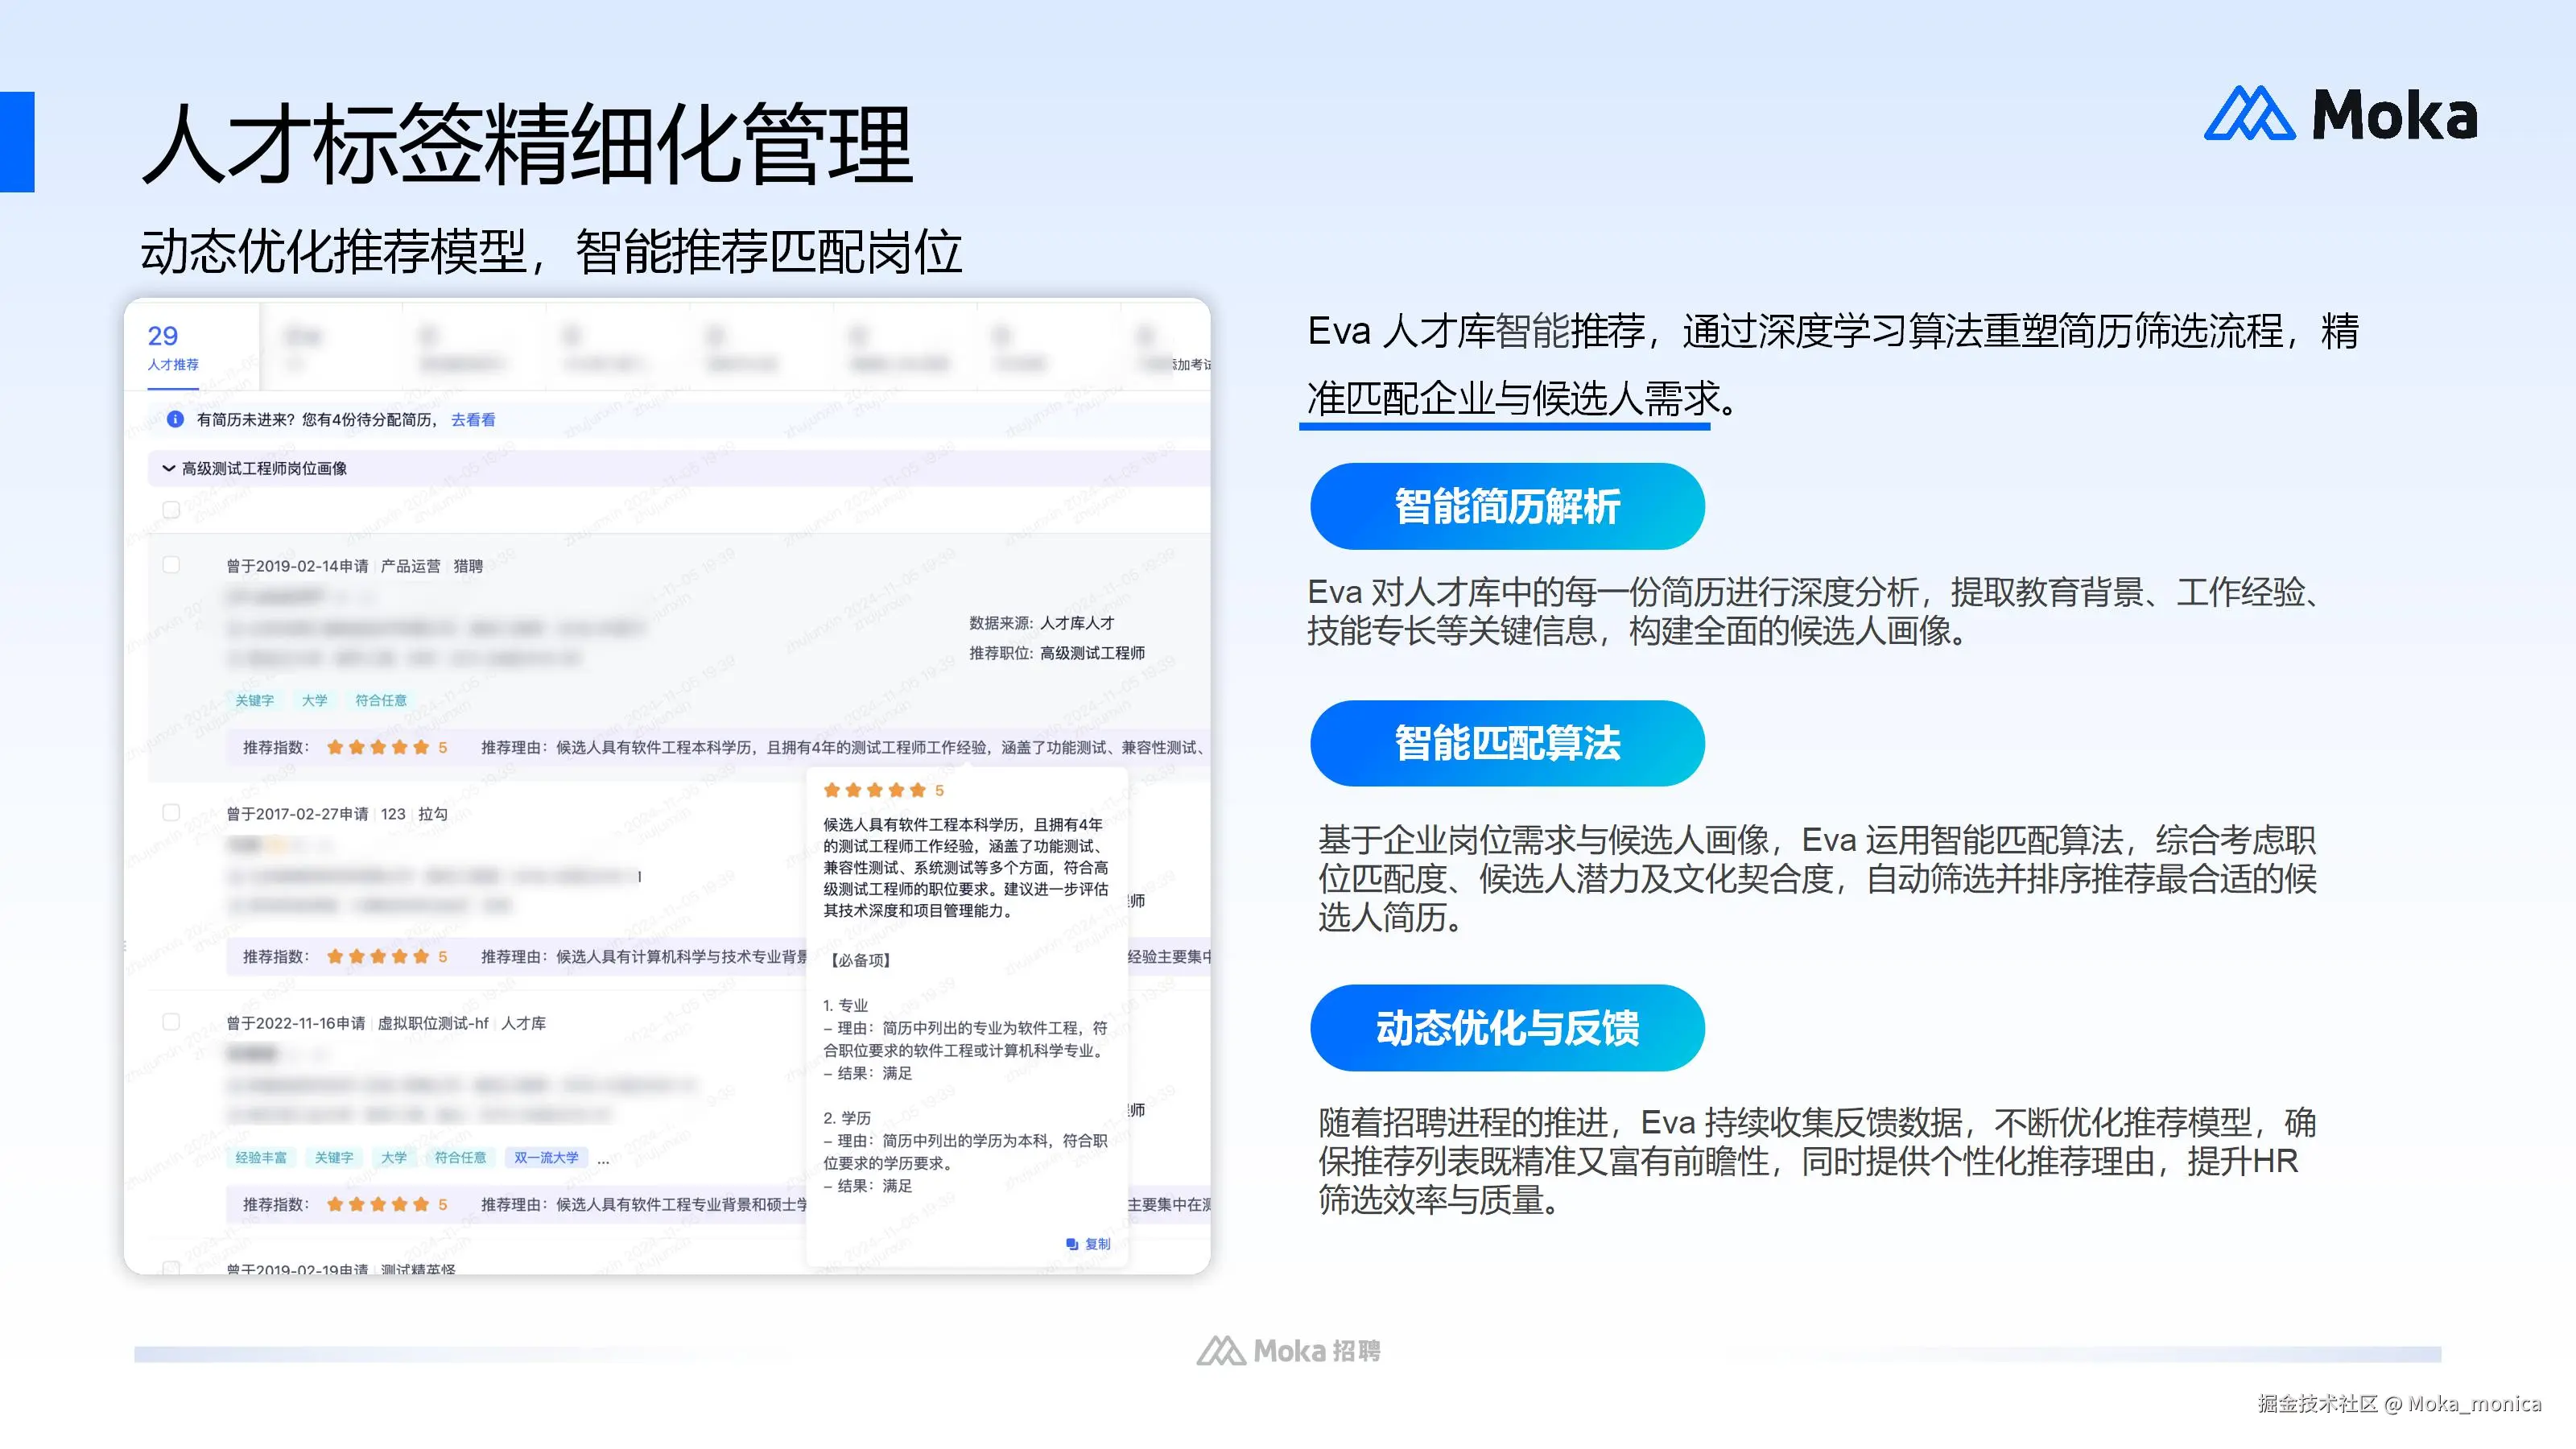Check the checkbox for the 2017-02-27 candidate
Viewport: 2576px width, 1449px height.
click(x=172, y=813)
